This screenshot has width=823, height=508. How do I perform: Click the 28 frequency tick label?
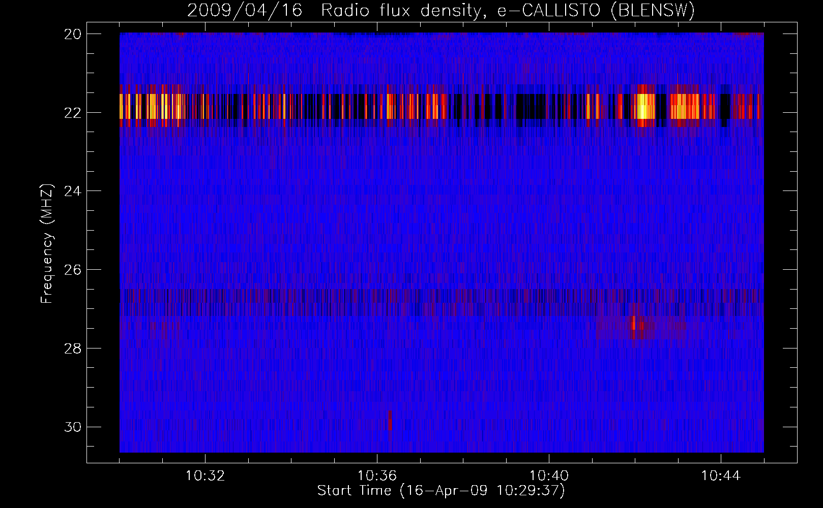(x=73, y=348)
